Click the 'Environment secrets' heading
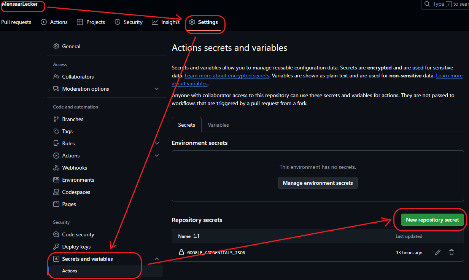This screenshot has width=469, height=280. point(200,143)
